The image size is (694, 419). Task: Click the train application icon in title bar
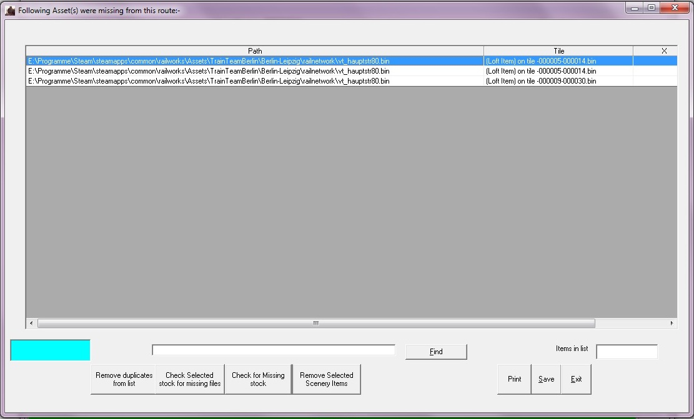pyautogui.click(x=10, y=10)
